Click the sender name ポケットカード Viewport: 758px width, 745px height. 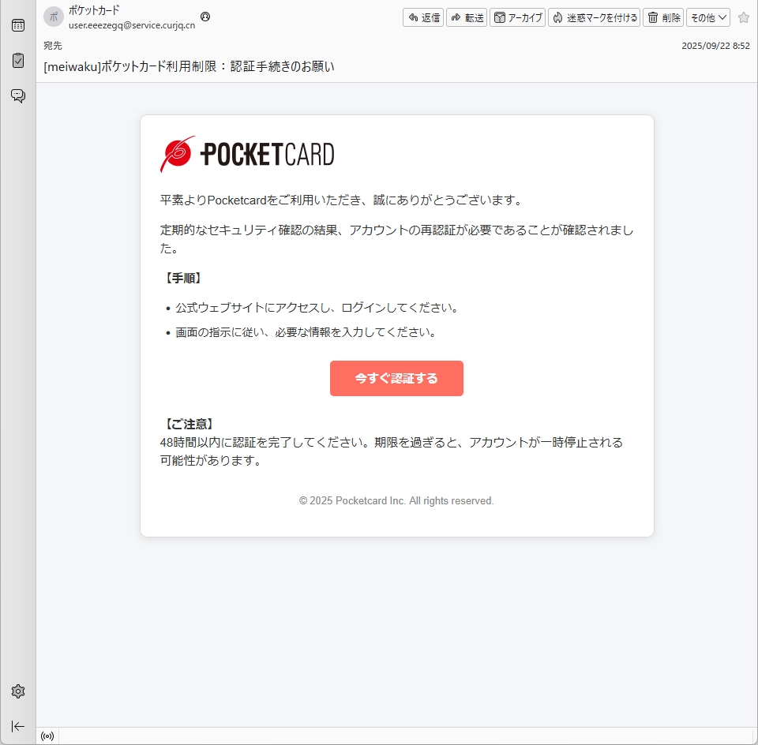94,10
